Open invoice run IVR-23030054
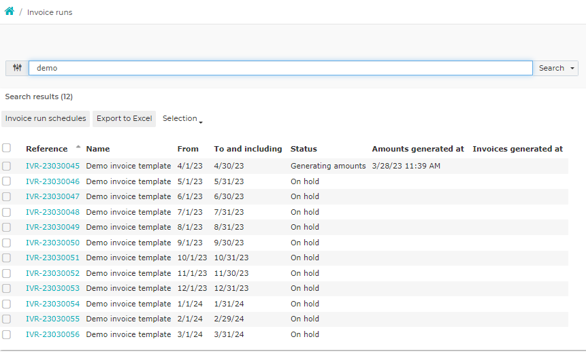This screenshot has width=586, height=352. pos(52,304)
